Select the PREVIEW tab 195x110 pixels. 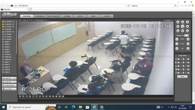tap(27, 16)
